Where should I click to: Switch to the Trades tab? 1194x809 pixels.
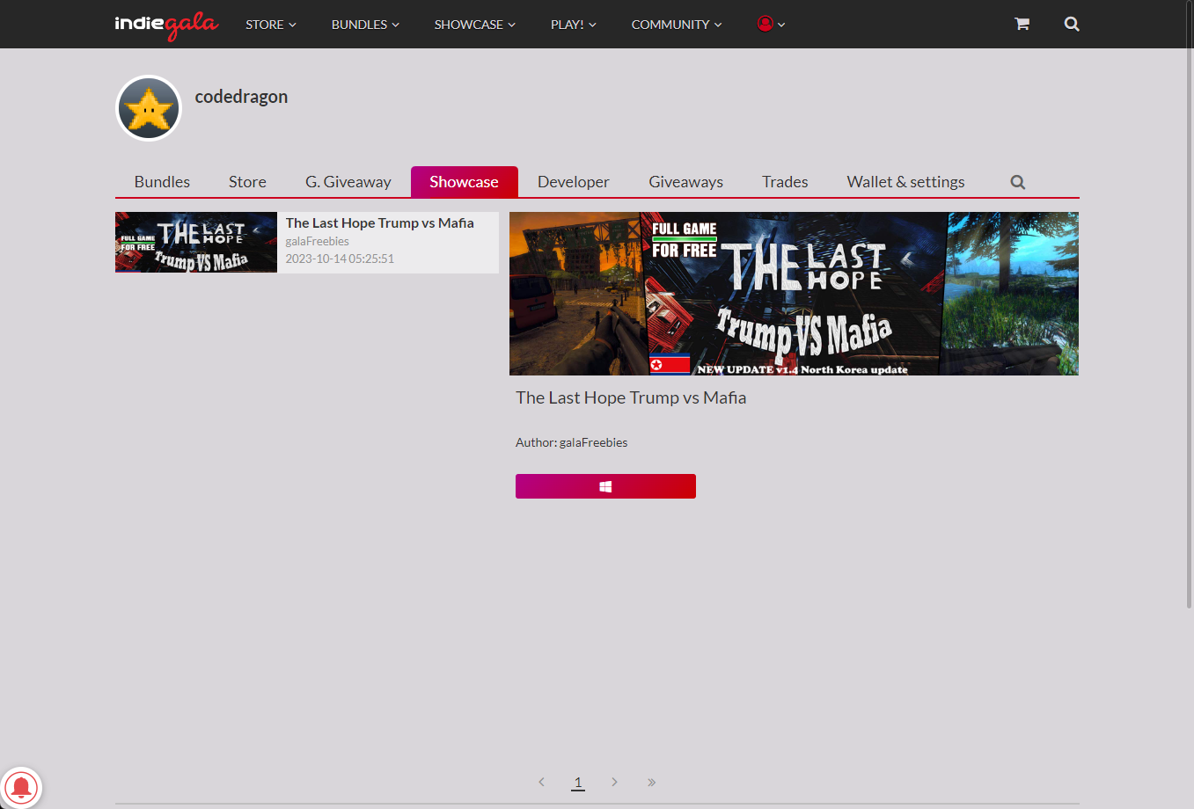coord(785,182)
